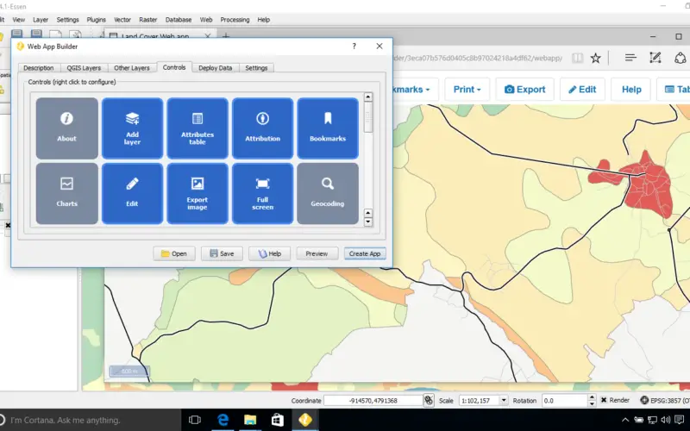Switch to the Other Layers tab

tap(132, 68)
